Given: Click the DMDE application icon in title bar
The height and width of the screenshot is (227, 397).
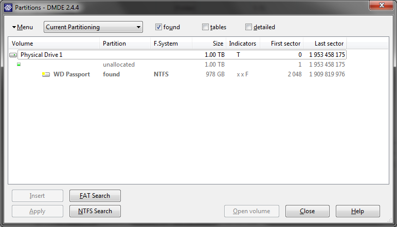Looking at the screenshot, I should 8,8.
